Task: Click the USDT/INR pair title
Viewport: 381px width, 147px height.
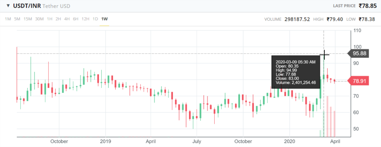Action: click(x=26, y=6)
